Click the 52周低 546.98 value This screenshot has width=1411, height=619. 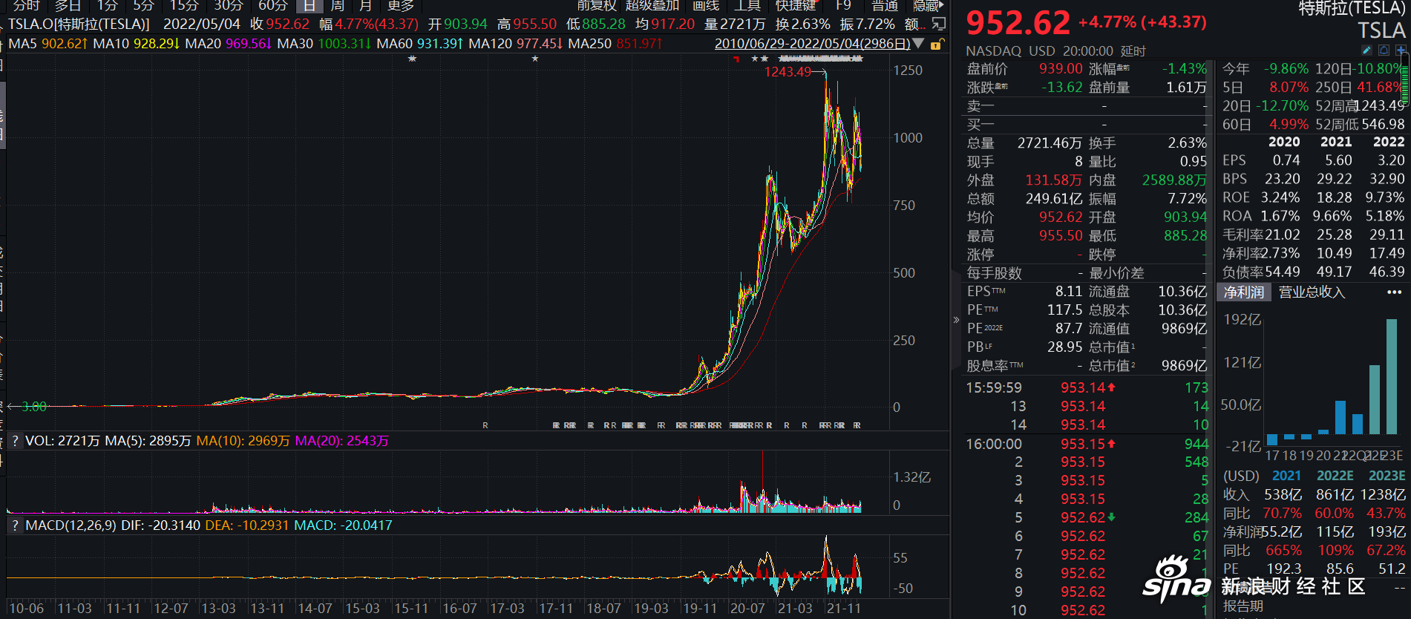click(x=1383, y=125)
